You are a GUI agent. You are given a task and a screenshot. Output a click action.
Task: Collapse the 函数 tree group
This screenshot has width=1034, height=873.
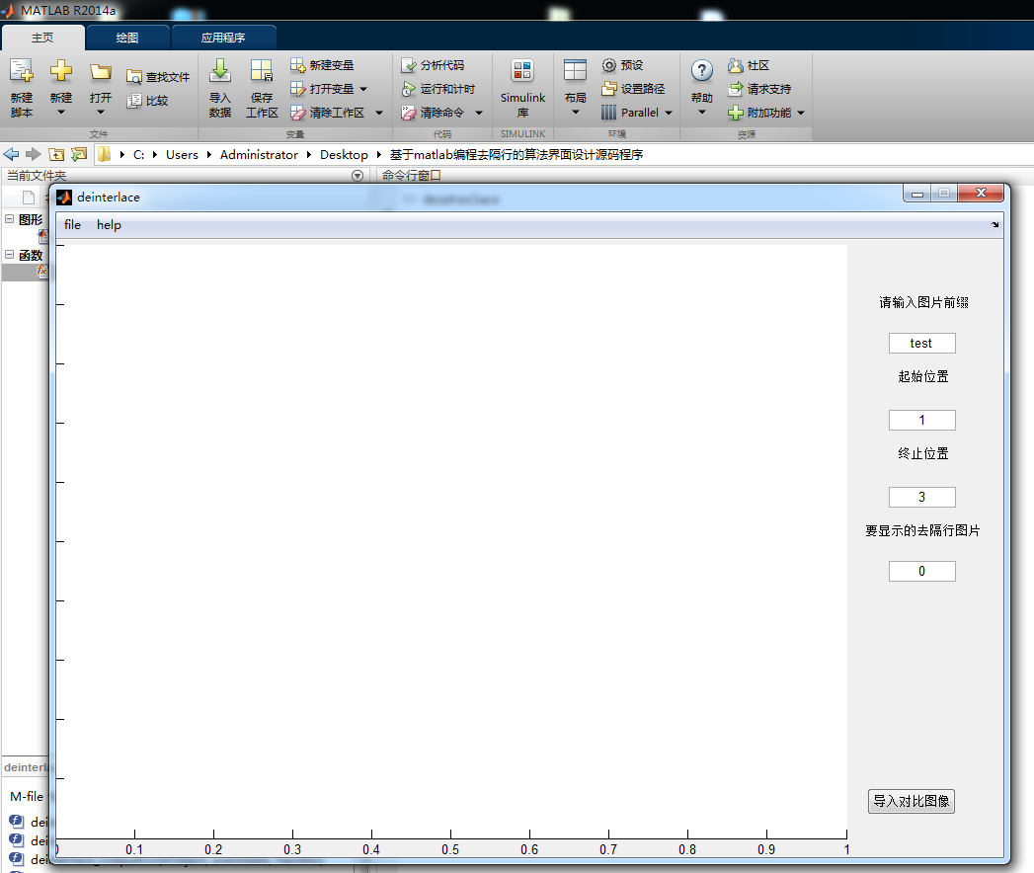9,255
